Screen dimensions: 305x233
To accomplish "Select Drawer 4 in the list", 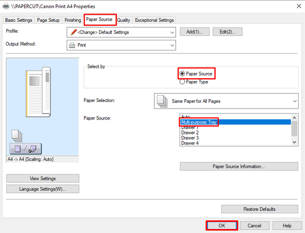I will [x=235, y=143].
